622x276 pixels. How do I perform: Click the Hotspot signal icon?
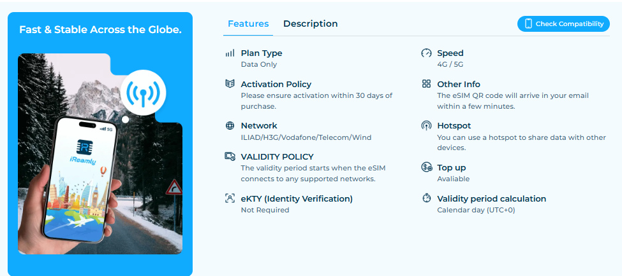pyautogui.click(x=426, y=126)
